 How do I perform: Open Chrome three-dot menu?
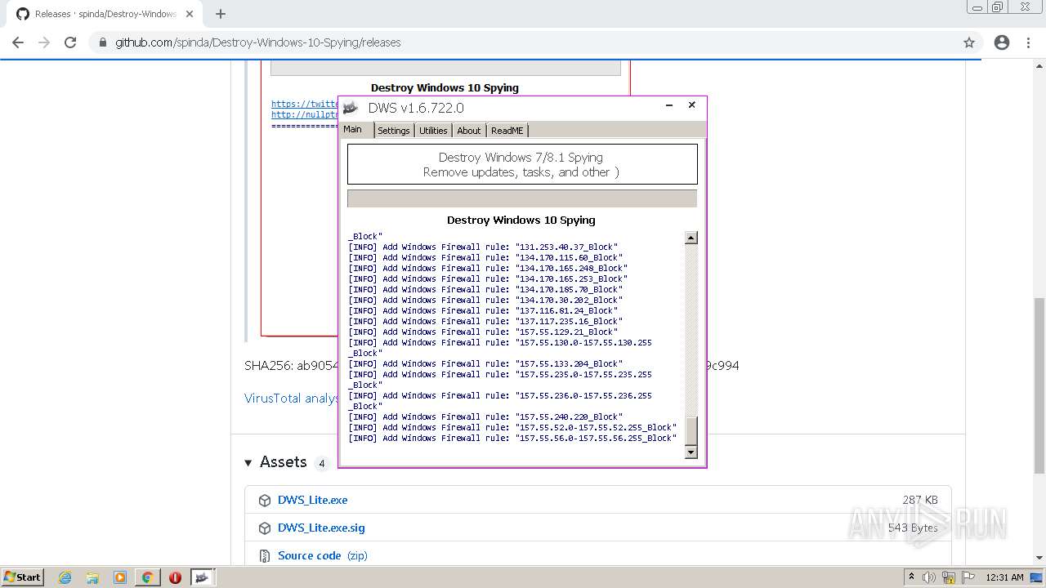[1030, 42]
